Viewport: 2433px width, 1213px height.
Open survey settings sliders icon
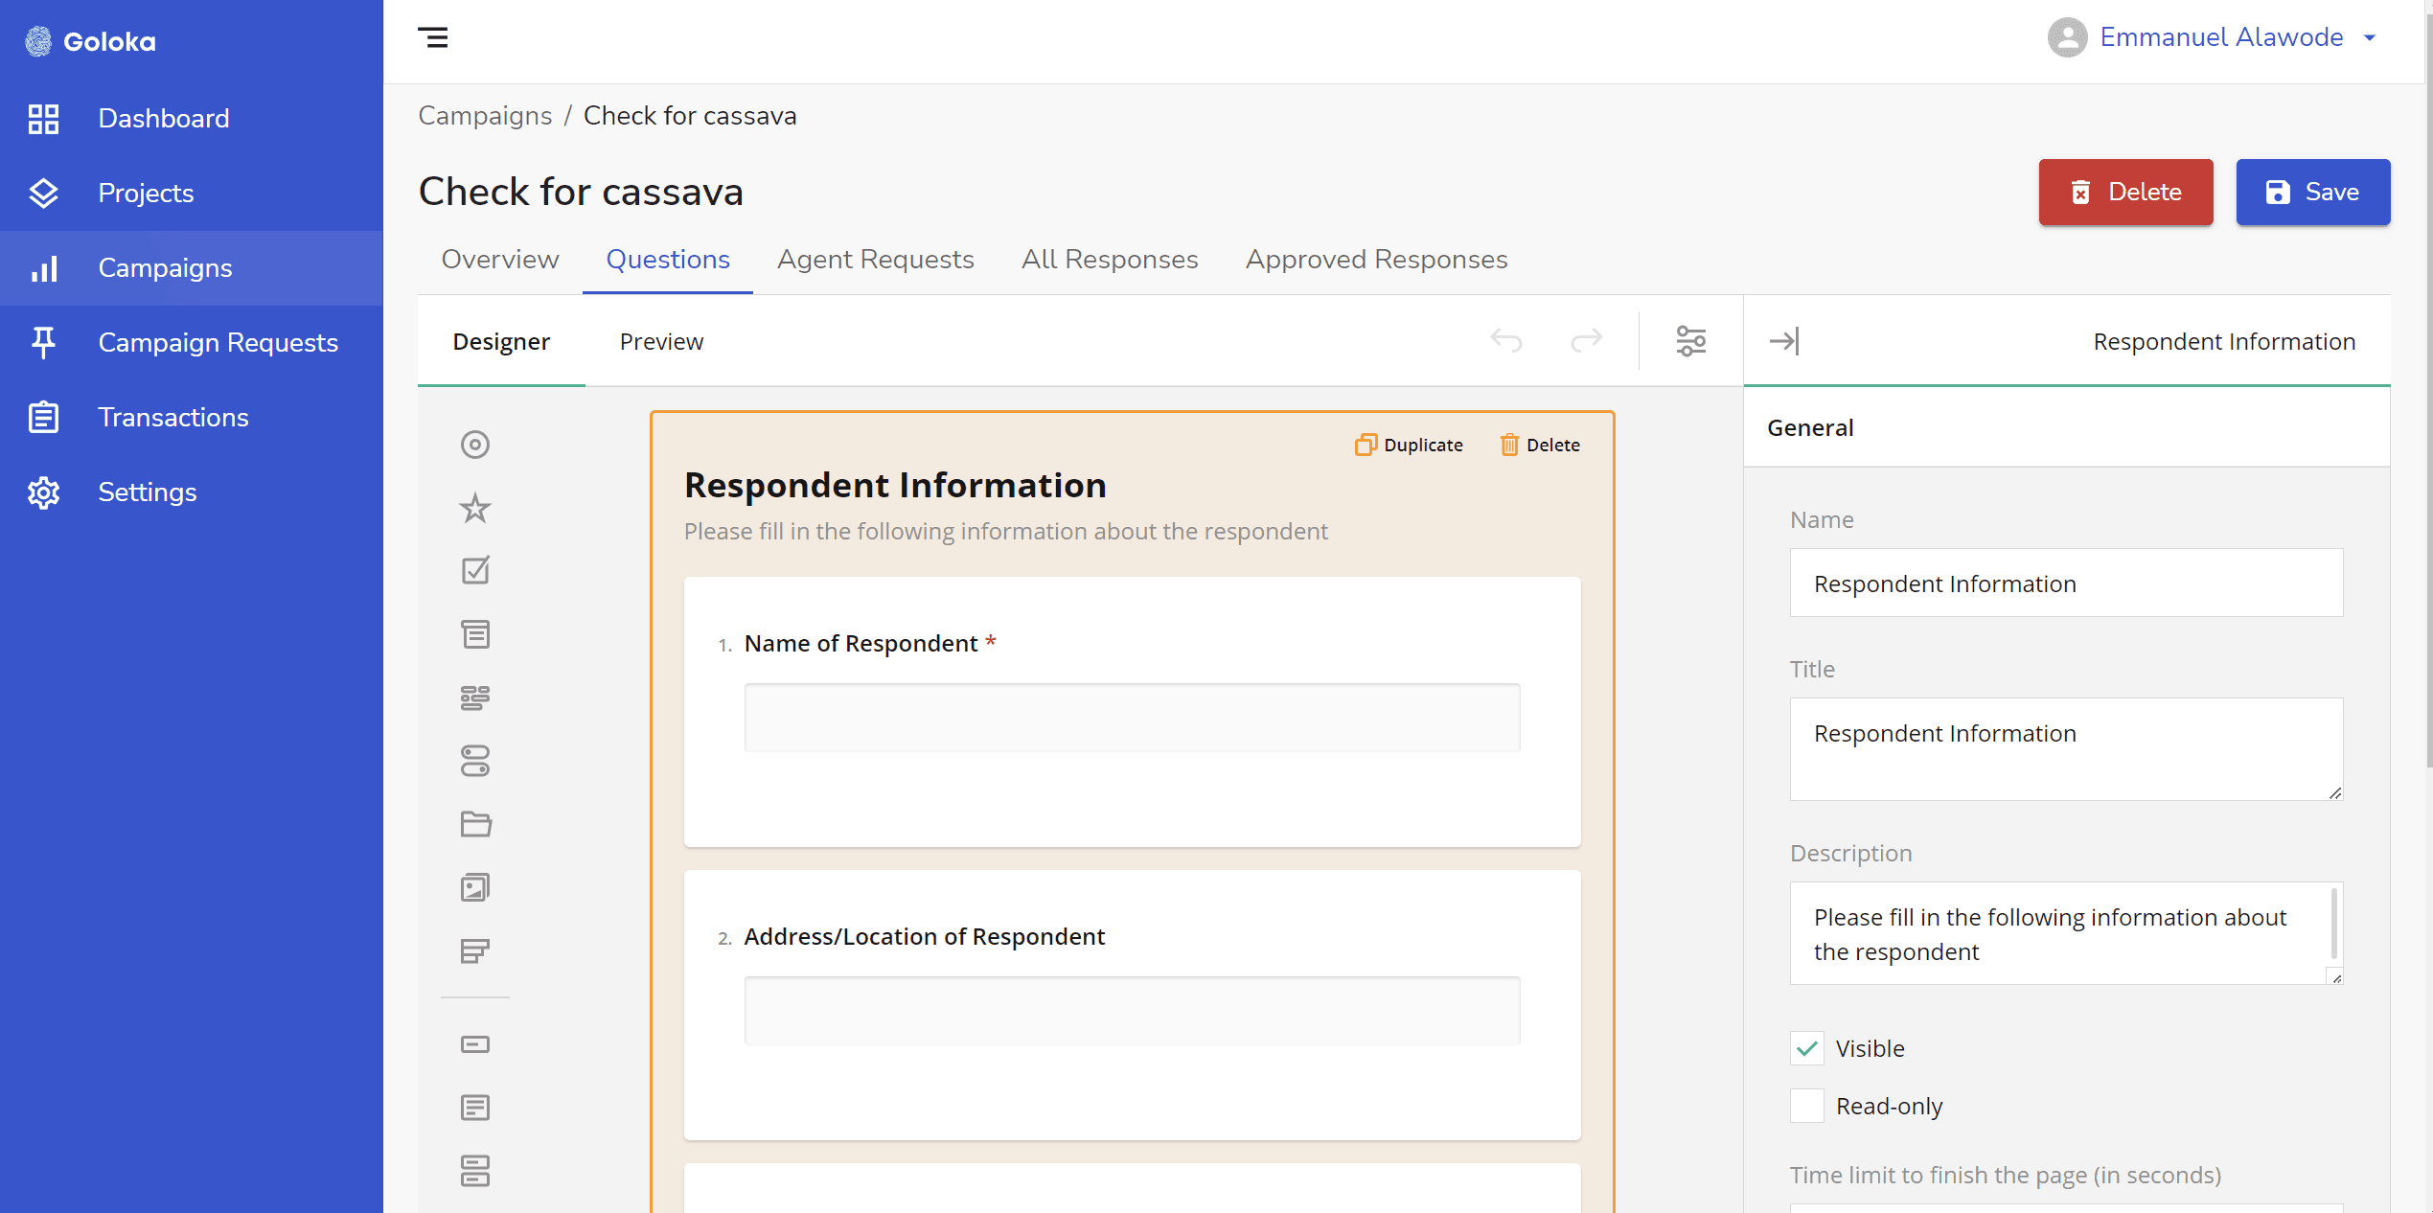pos(1690,341)
